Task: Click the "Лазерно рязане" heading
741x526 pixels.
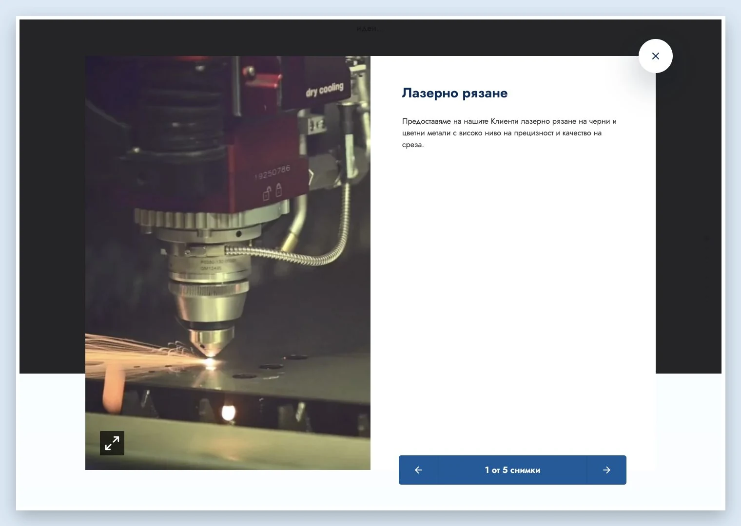Action: click(455, 93)
